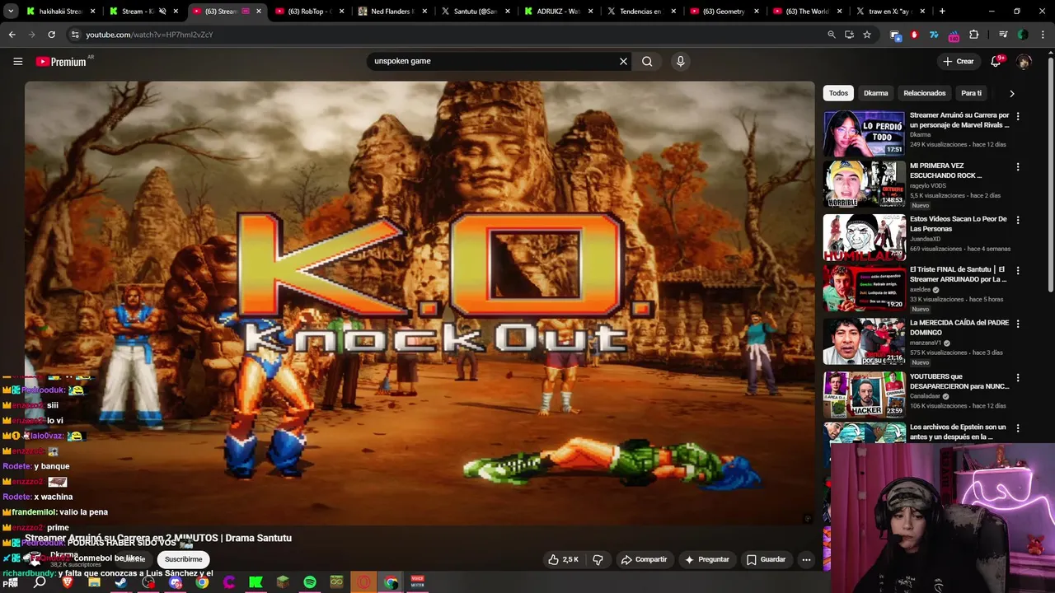Open video title Streamer Arruinó su Carrera
Viewport: 1055px width, 593px height.
[x=158, y=538]
